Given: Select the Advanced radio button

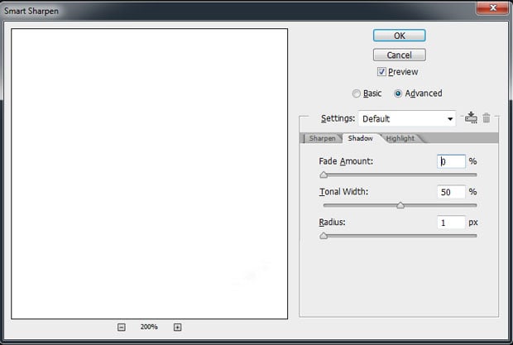Looking at the screenshot, I should (x=398, y=93).
